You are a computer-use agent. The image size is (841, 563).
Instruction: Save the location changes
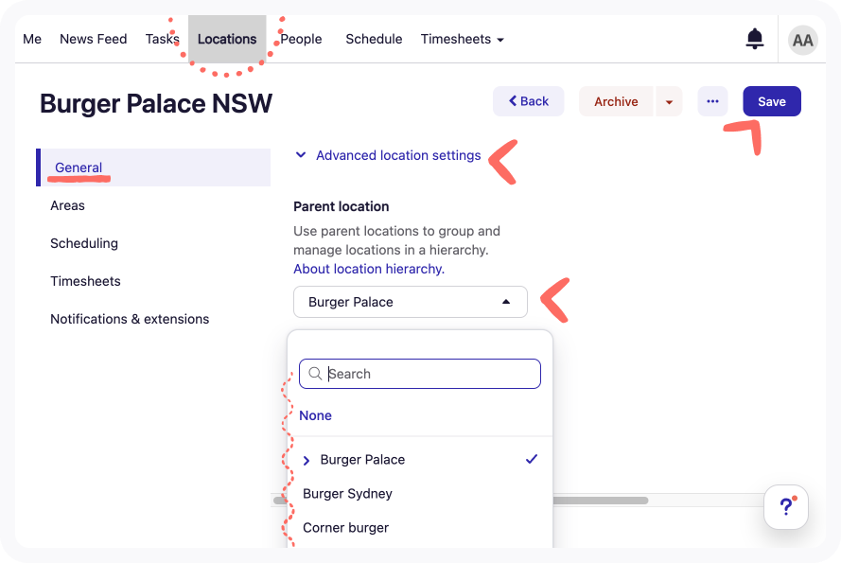771,101
